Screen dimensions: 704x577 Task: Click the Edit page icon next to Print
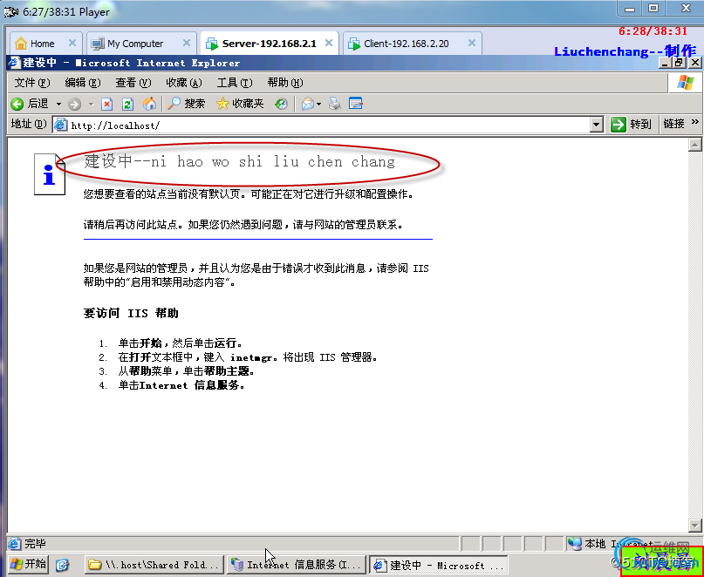coord(356,104)
